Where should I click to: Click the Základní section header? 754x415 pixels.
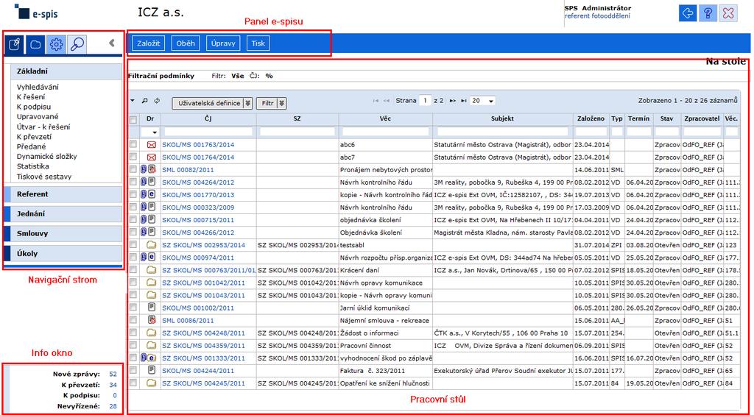tap(66, 71)
